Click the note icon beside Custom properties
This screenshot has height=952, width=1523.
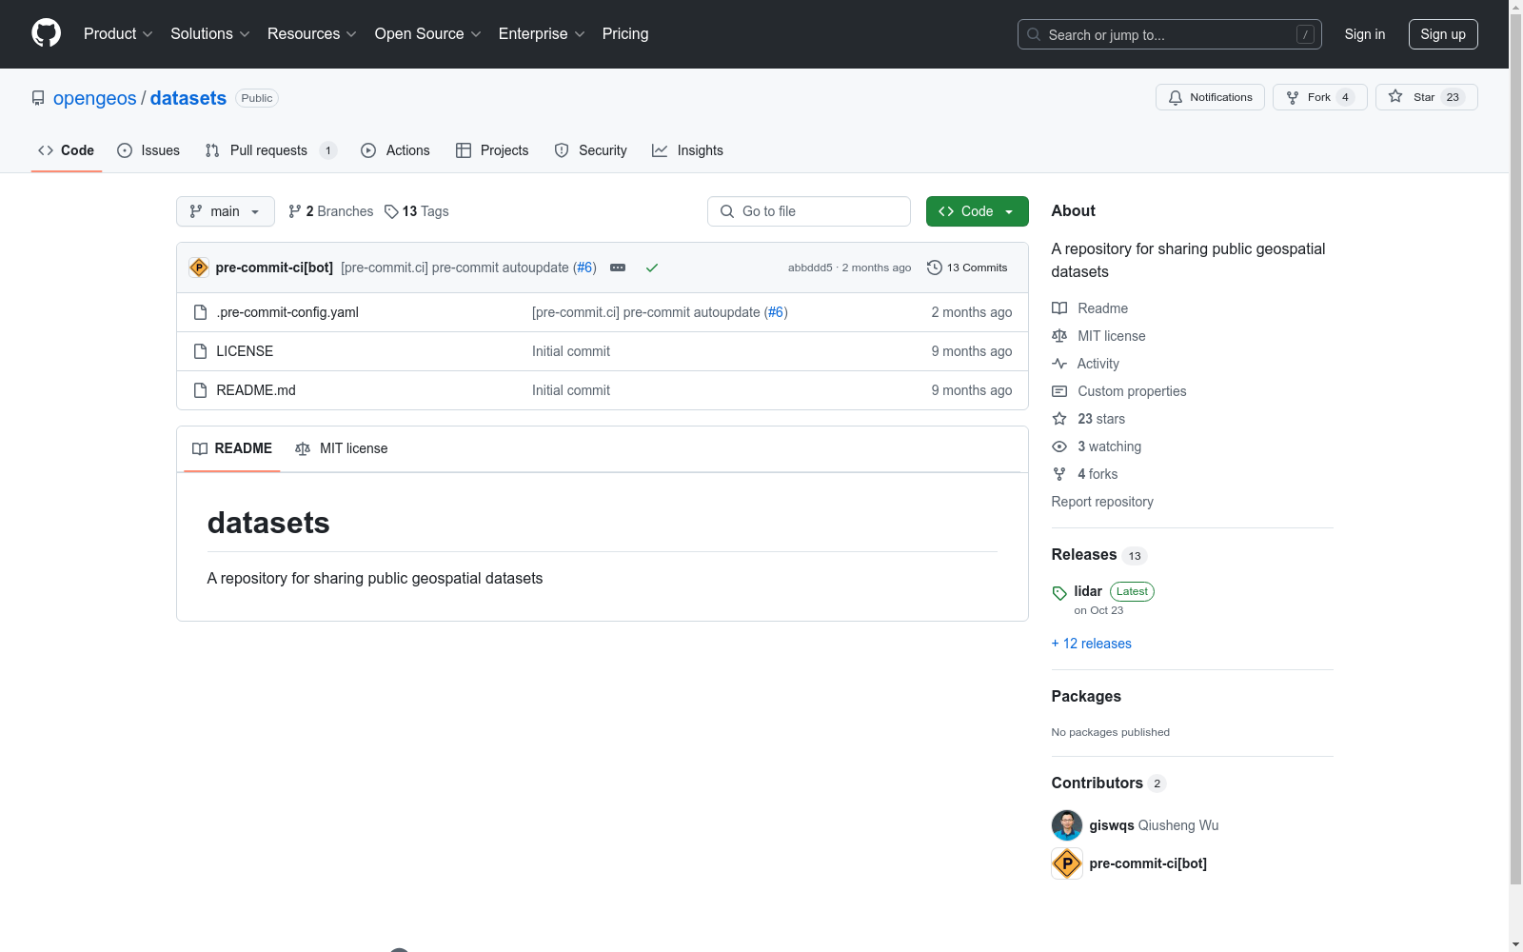(1059, 391)
